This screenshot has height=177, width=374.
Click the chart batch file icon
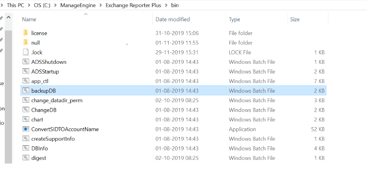pos(26,120)
